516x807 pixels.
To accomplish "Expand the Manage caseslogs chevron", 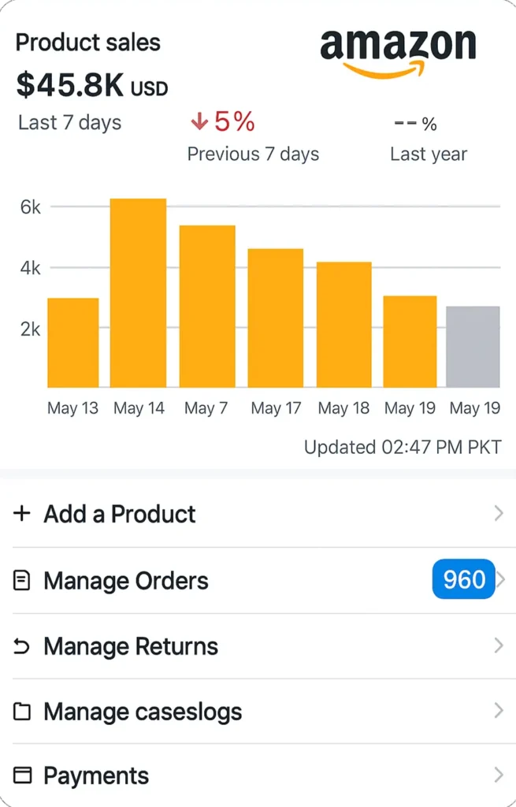I will click(x=499, y=711).
